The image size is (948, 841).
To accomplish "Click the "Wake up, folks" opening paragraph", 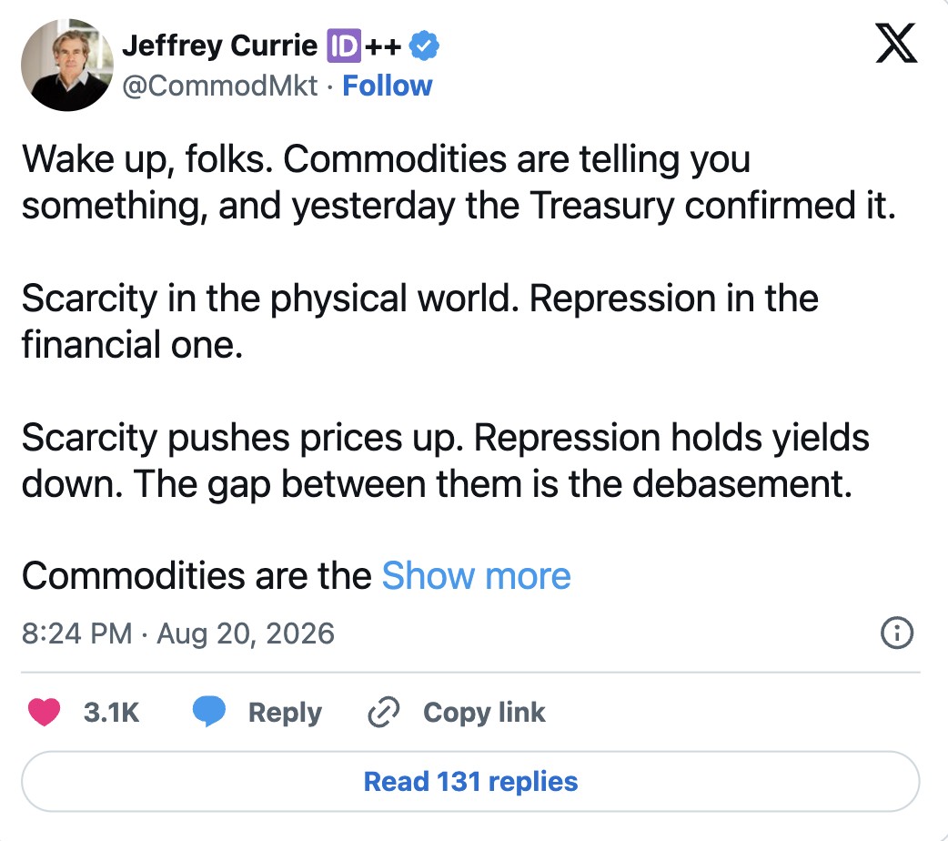I will tap(459, 182).
